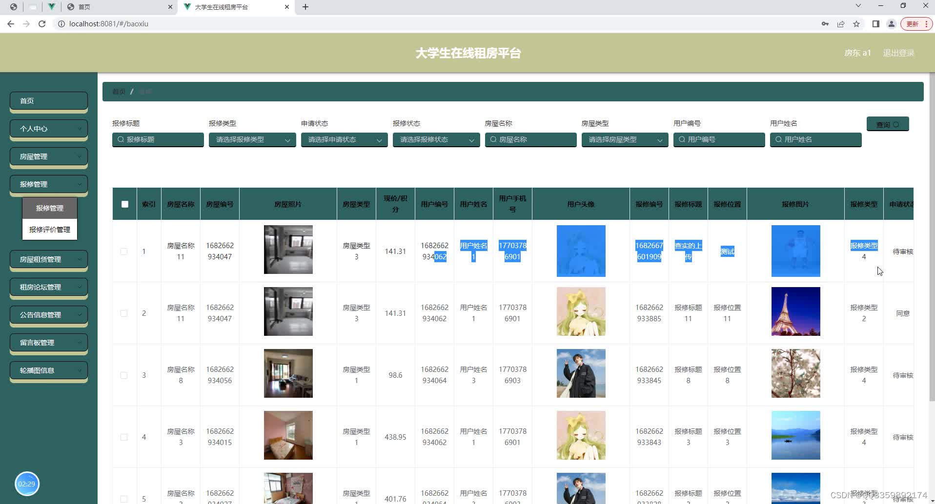Reload the page with refresh icon

tap(42, 24)
